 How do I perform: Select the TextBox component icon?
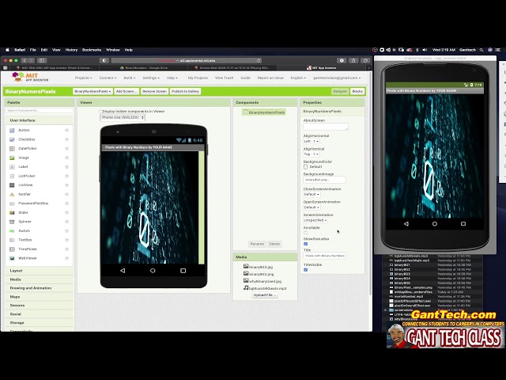[x=12, y=240]
